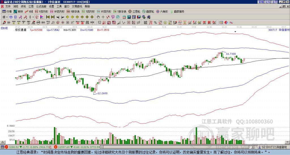Click the yin-yang icon

226,23
